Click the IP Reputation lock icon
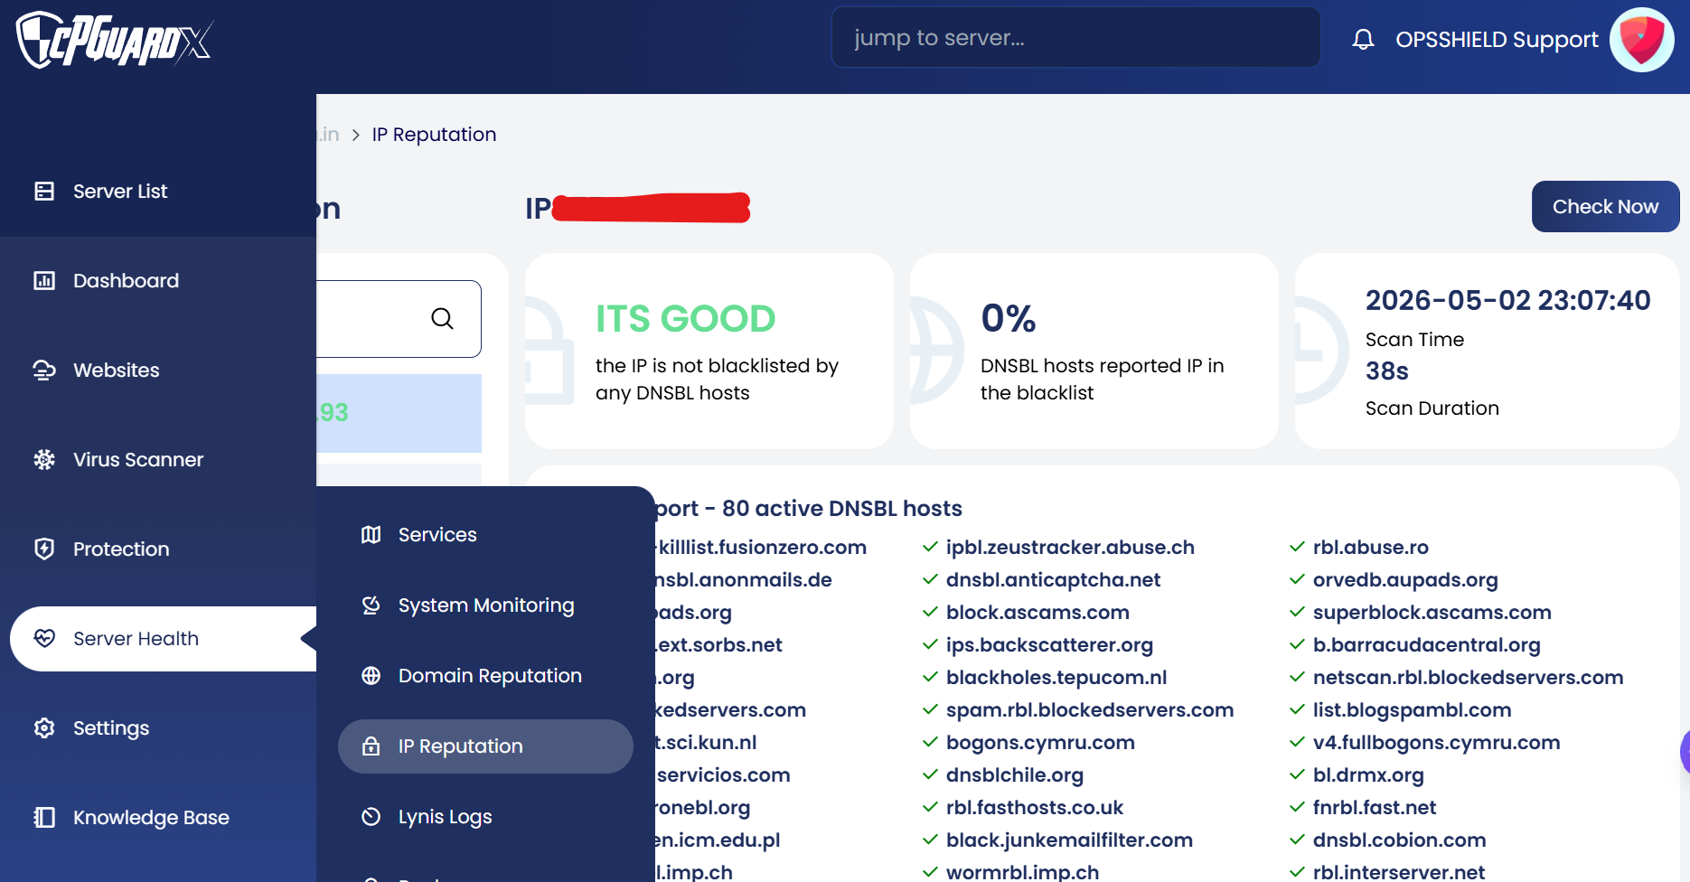Viewport: 1690px width, 882px height. pyautogui.click(x=371, y=746)
